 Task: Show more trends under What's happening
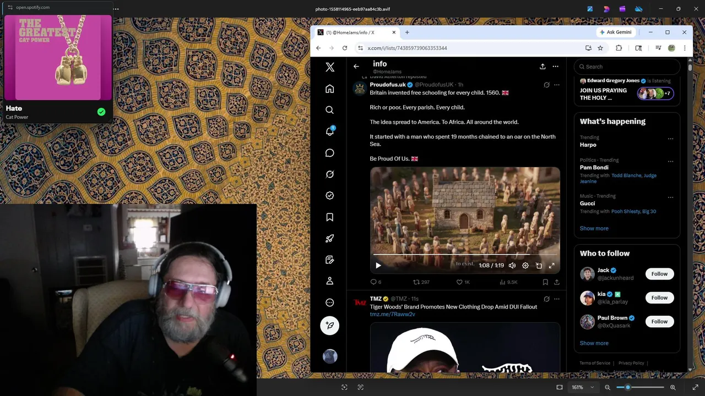click(x=594, y=228)
